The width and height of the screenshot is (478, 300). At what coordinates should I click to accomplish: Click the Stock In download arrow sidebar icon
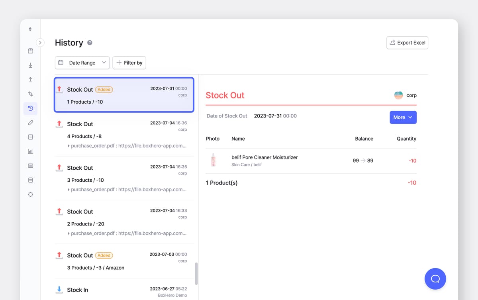30,65
